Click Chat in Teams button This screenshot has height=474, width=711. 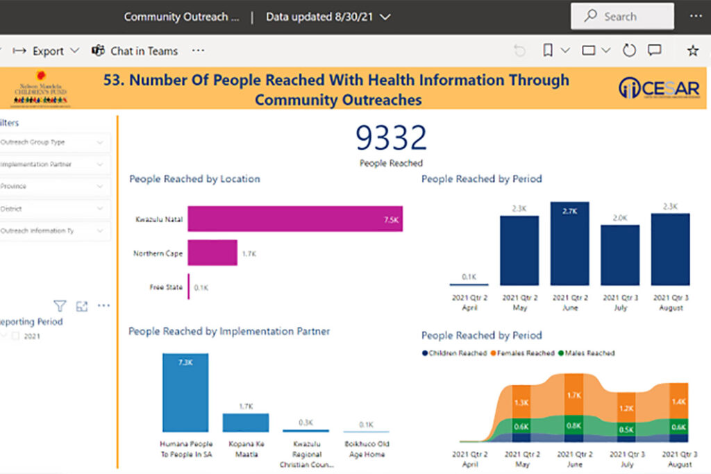click(135, 51)
